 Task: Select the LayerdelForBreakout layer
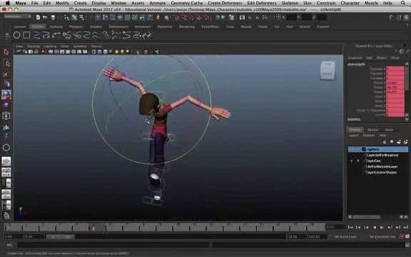click(x=382, y=155)
